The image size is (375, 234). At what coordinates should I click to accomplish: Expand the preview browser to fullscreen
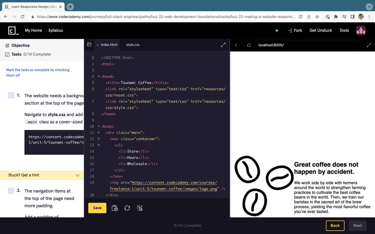pos(369,45)
